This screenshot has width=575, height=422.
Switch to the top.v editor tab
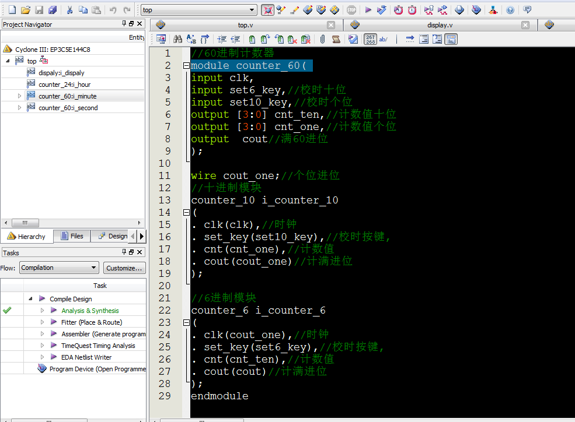click(245, 25)
